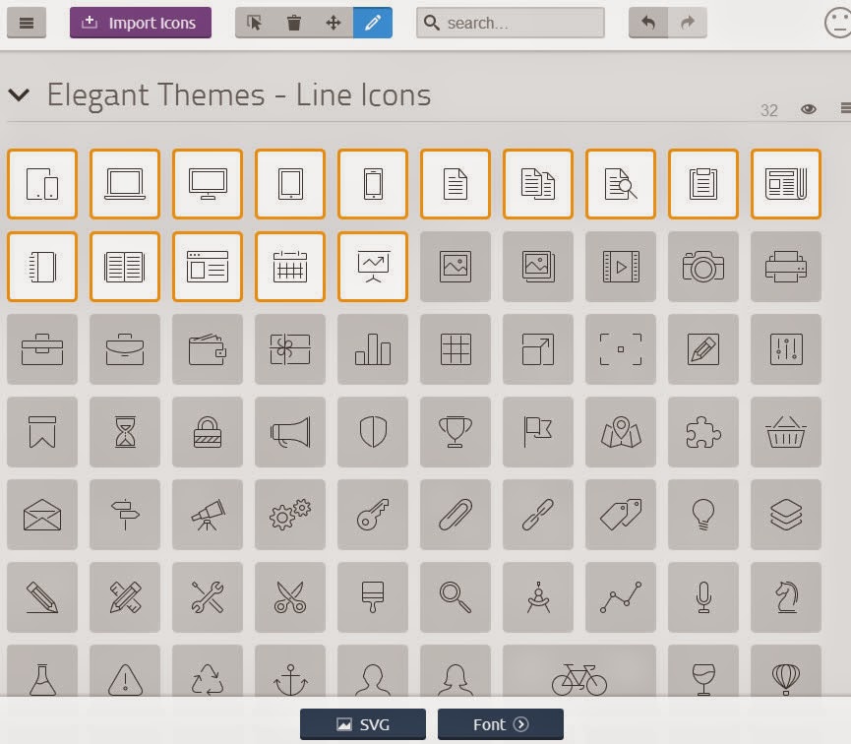
Task: Select the puzzle piece icon
Action: tap(702, 432)
